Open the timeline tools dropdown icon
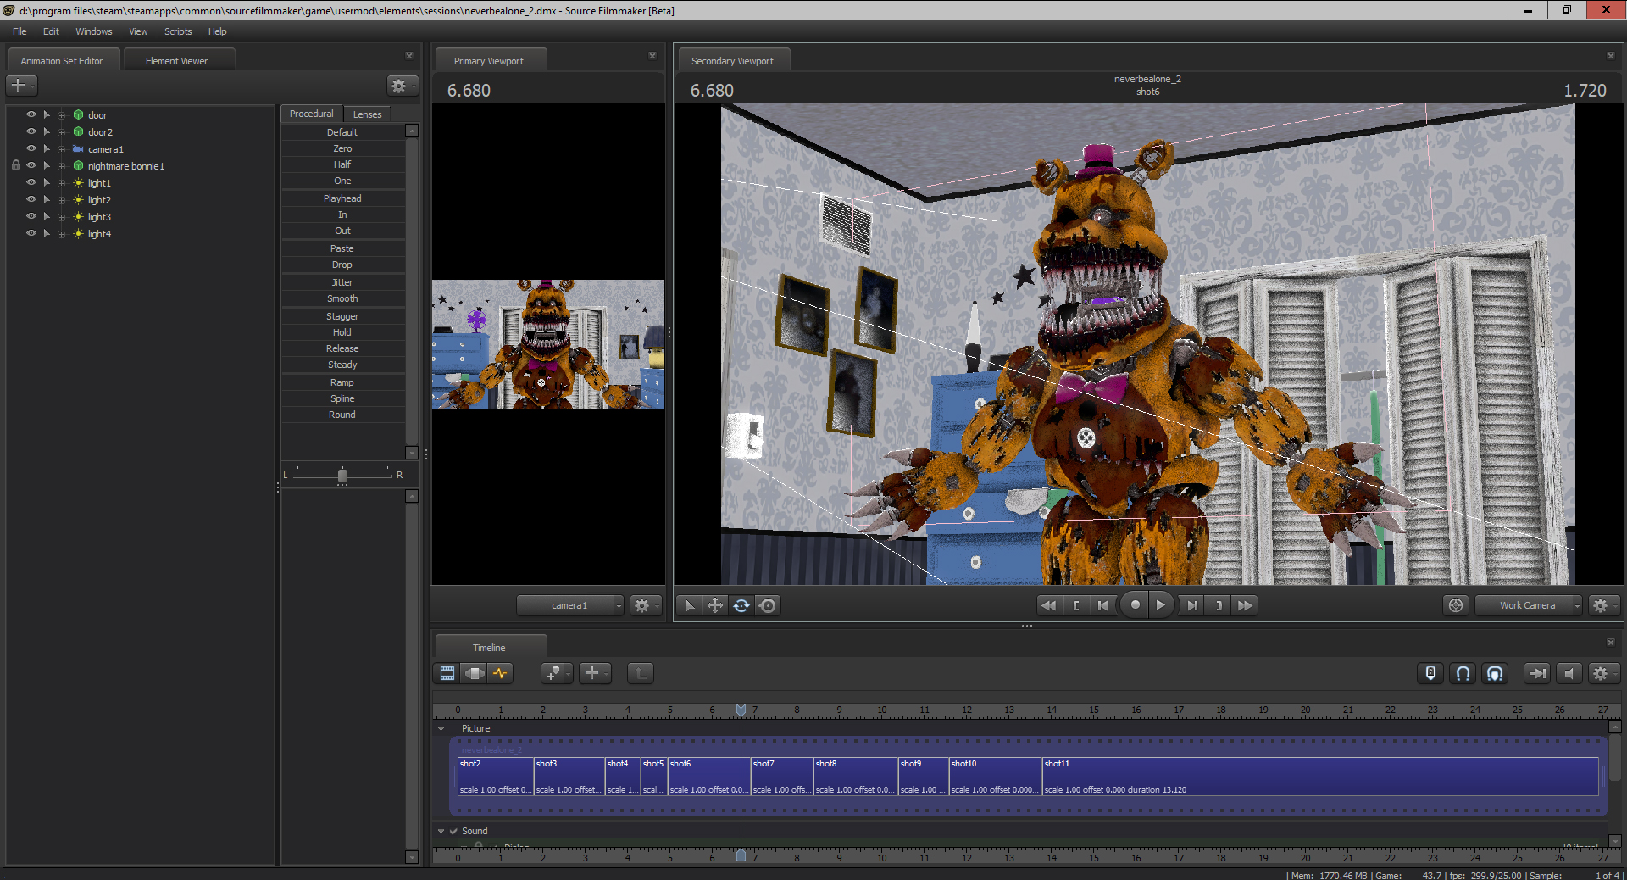The height and width of the screenshot is (880, 1627). pos(556,673)
